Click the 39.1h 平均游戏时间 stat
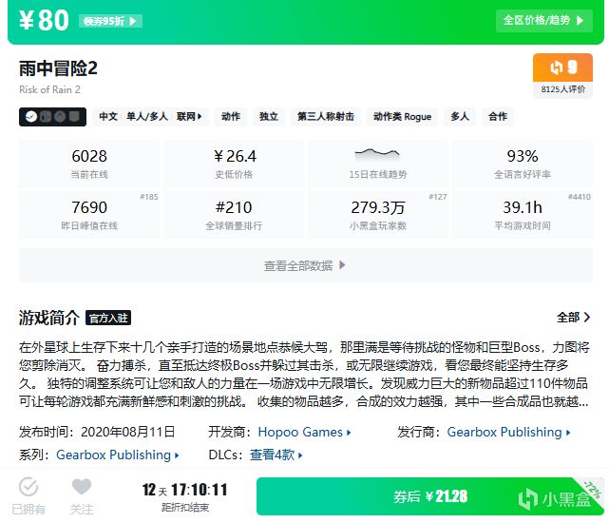Screen dimensions: 609x523 point(523,215)
